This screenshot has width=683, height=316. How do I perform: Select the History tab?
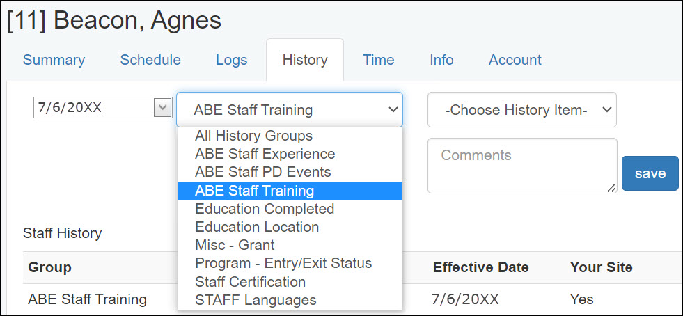[x=305, y=60]
